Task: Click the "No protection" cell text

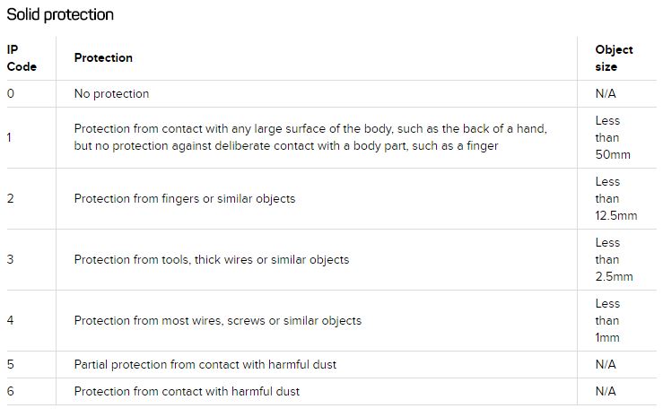Action: pos(111,94)
